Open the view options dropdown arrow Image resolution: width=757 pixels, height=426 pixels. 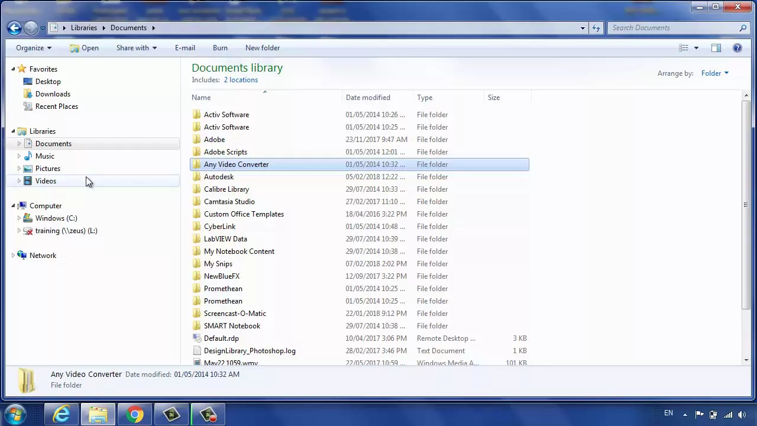point(696,48)
